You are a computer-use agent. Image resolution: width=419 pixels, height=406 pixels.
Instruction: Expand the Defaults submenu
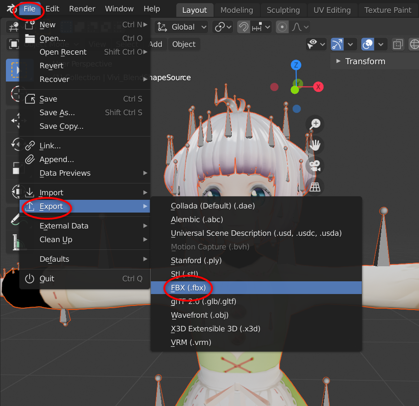click(x=85, y=259)
